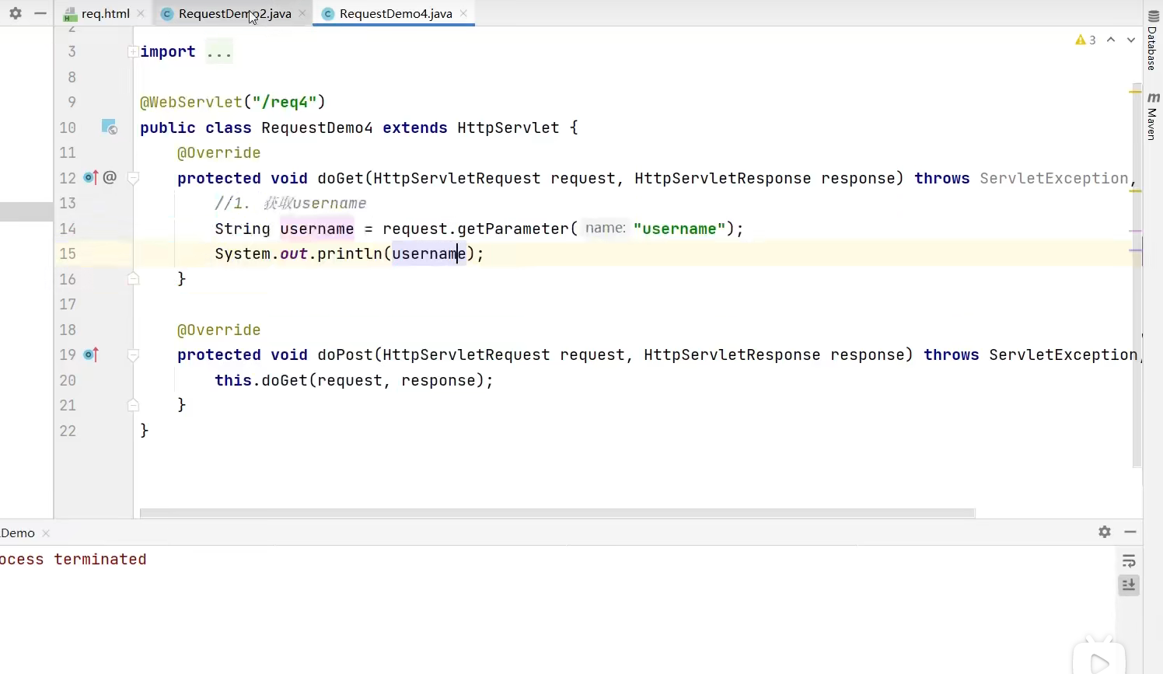Select RequestDemo4.java tab
Screen dimensions: 1163x674
tap(396, 13)
